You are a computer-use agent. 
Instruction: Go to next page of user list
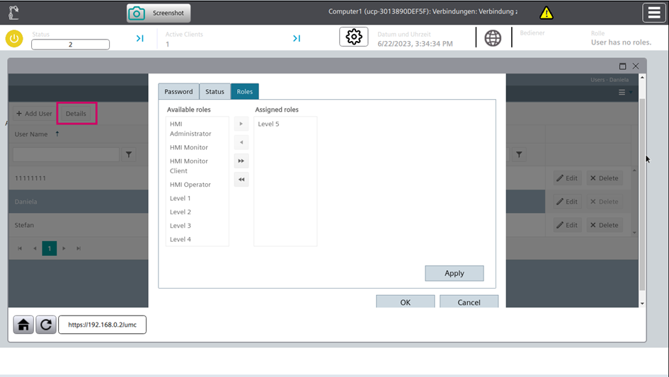[64, 248]
